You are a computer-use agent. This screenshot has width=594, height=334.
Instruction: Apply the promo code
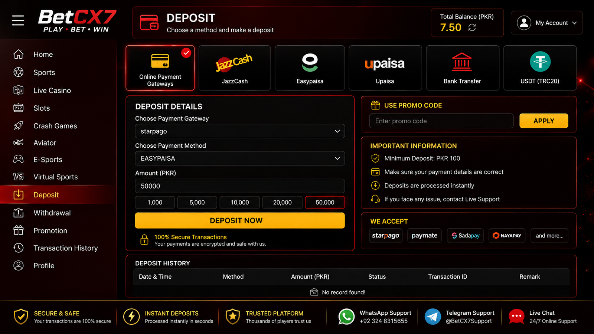tap(544, 121)
